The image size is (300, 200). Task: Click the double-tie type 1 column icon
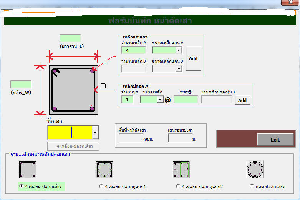(x=104, y=169)
